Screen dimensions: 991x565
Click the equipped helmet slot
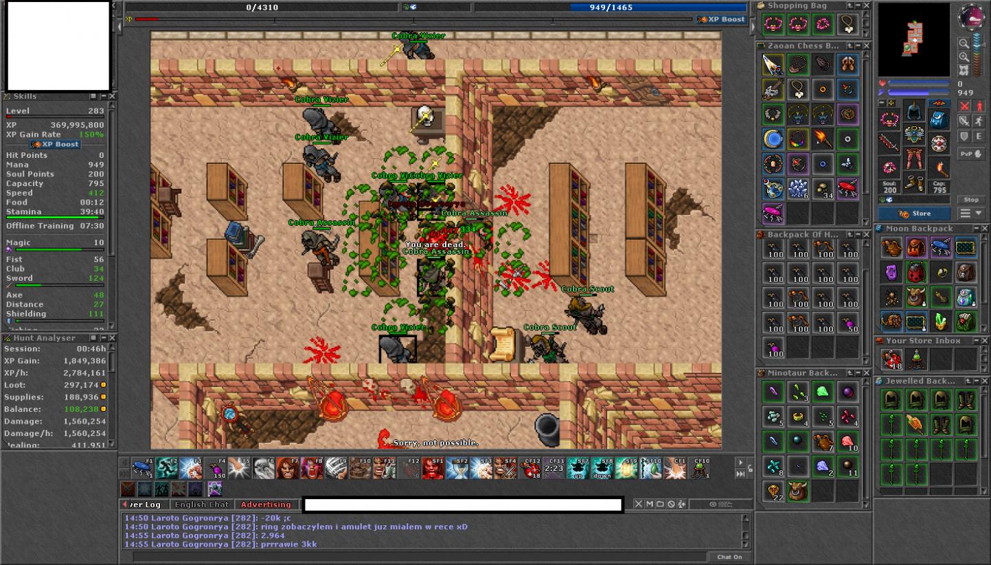[913, 111]
